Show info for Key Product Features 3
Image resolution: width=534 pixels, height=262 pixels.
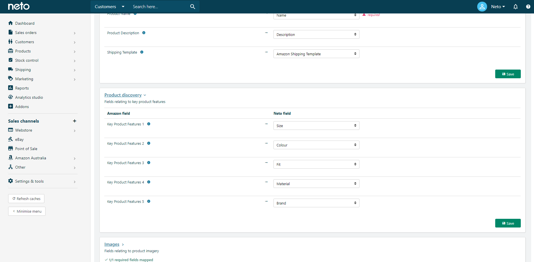(149, 163)
